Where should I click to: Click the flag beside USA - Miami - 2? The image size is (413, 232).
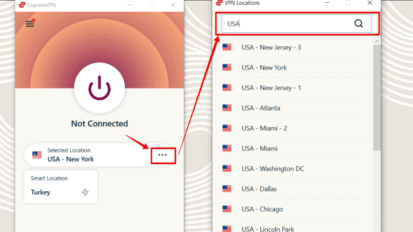[x=227, y=128]
